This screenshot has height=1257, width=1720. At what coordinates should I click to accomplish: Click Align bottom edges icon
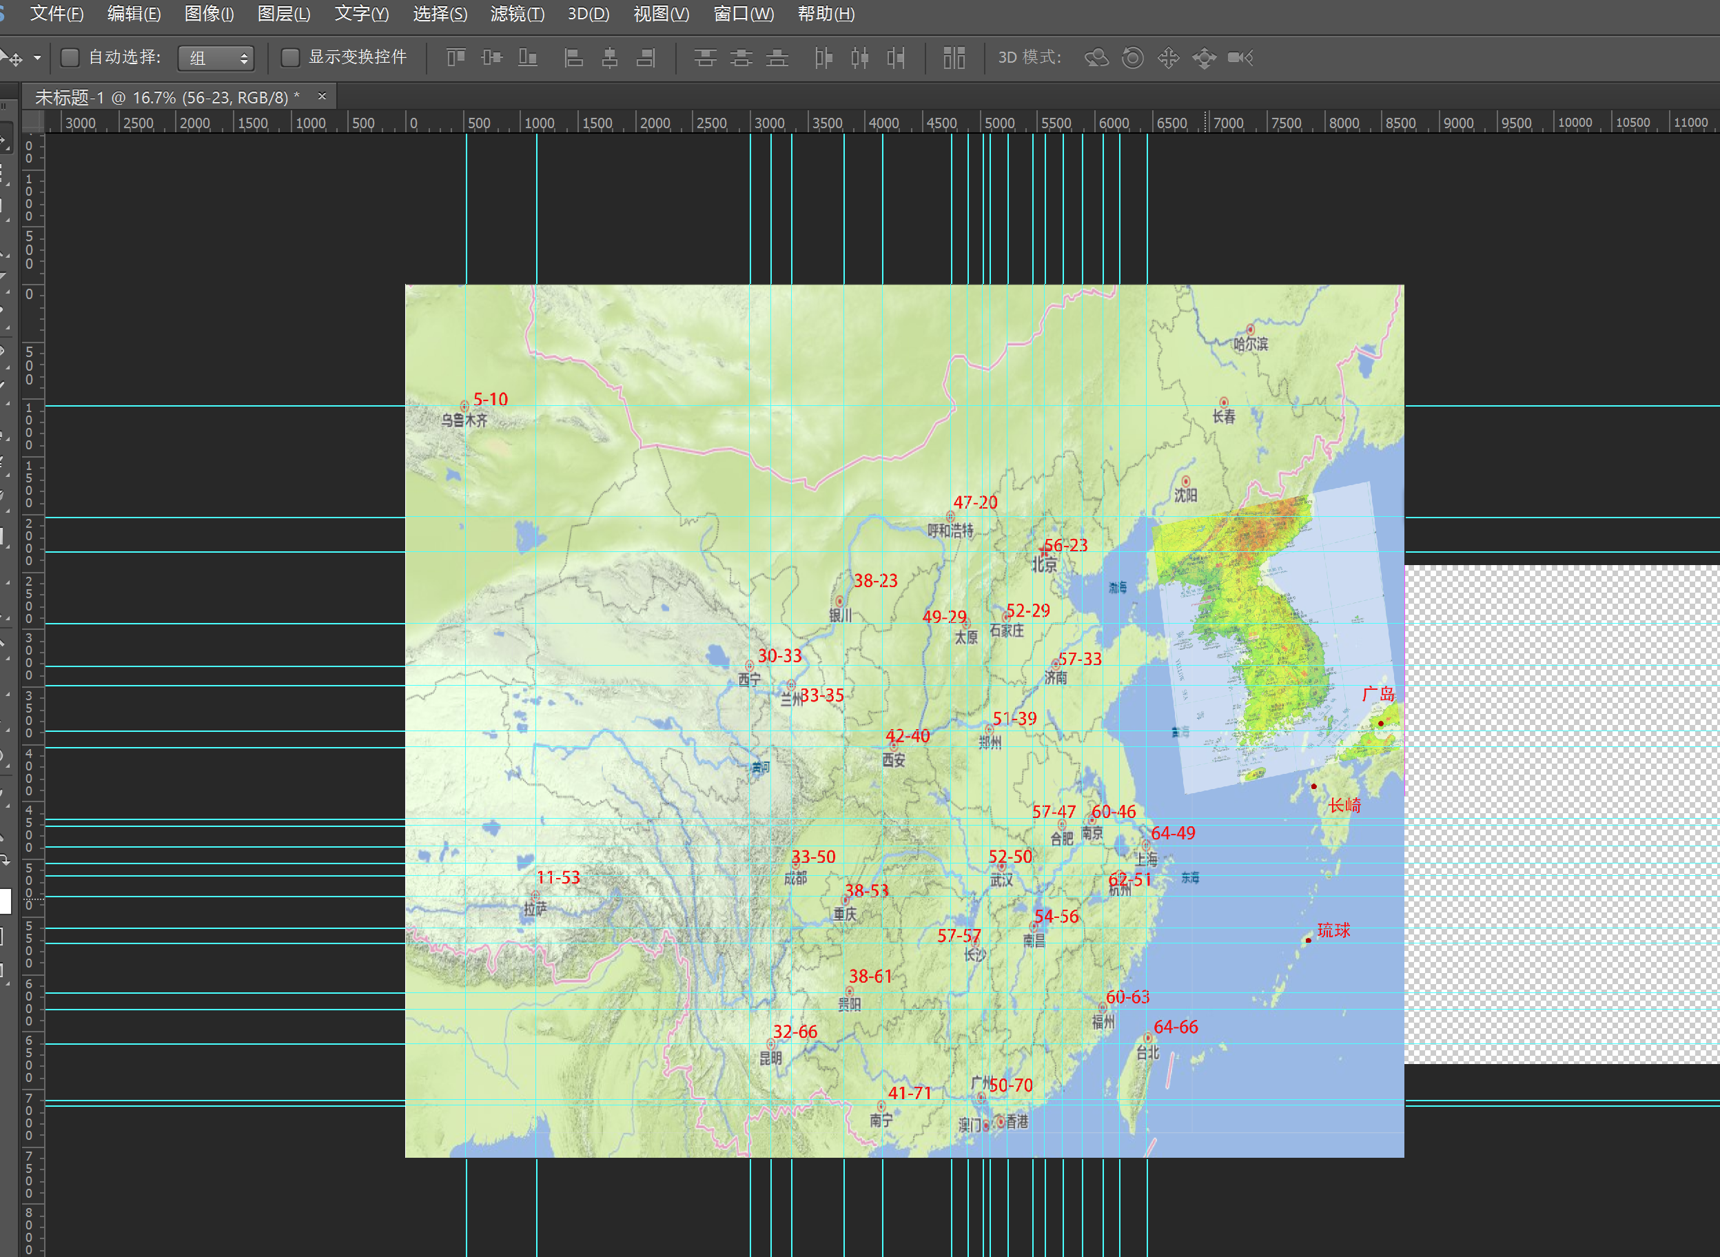(528, 58)
